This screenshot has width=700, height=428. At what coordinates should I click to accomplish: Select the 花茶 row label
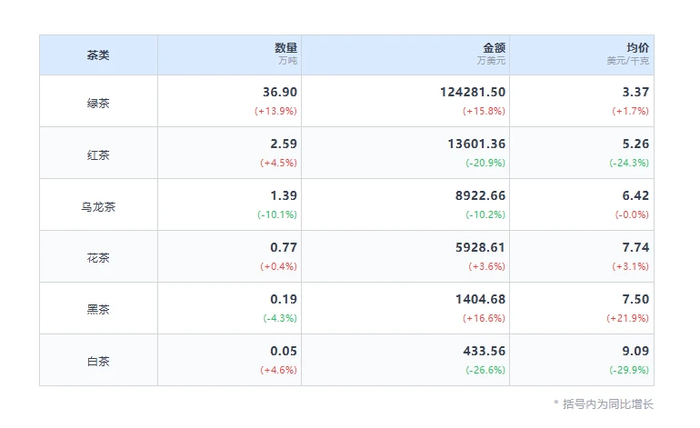98,258
